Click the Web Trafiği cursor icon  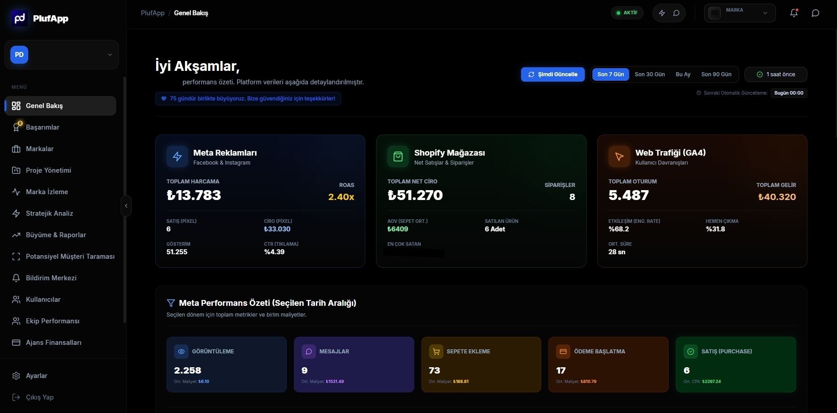(619, 157)
